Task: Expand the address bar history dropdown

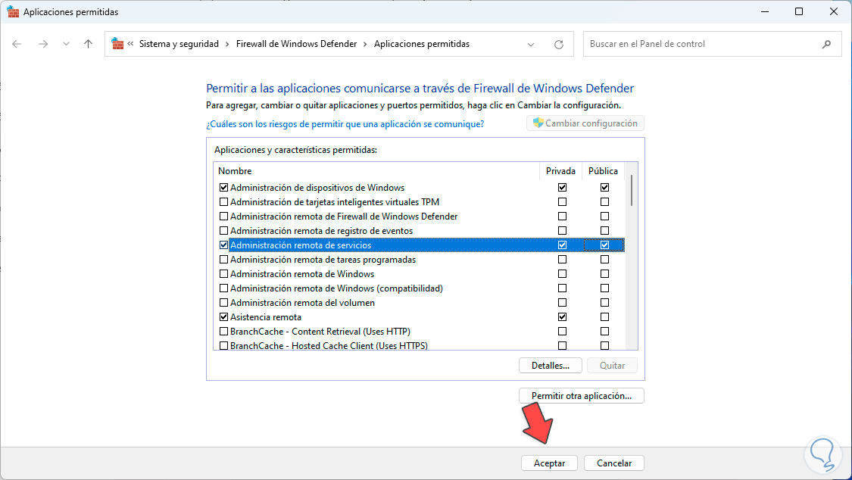Action: click(x=531, y=45)
